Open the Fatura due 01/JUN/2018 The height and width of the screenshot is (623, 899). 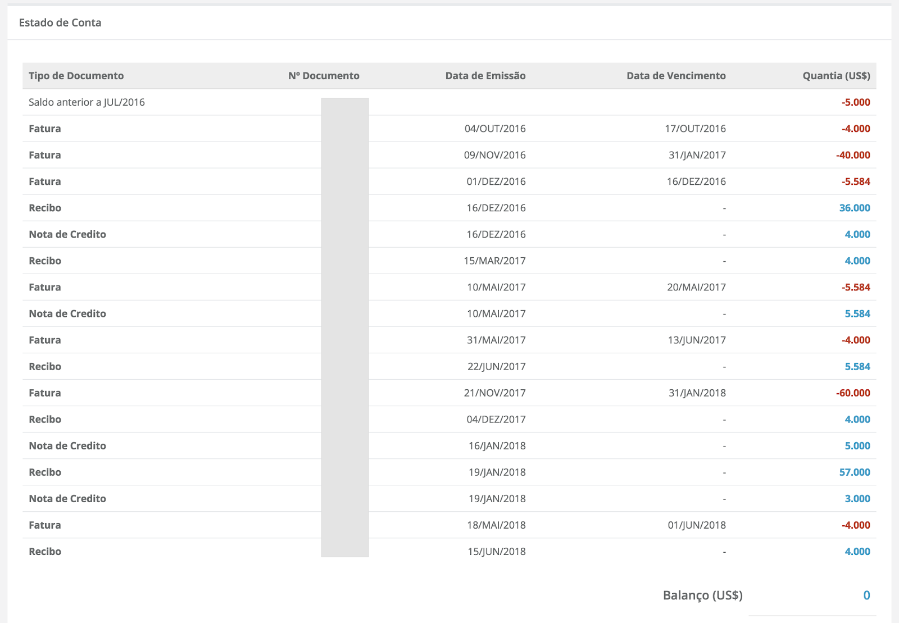45,525
